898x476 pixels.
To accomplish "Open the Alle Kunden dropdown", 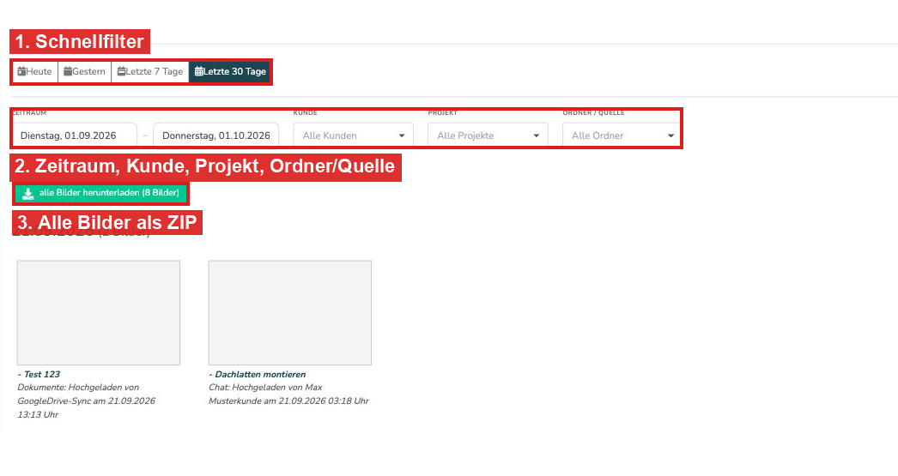I will pyautogui.click(x=354, y=136).
